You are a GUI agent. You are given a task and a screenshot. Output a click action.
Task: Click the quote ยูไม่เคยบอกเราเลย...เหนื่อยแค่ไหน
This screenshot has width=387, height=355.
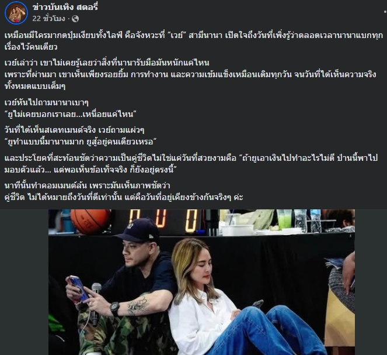point(71,114)
